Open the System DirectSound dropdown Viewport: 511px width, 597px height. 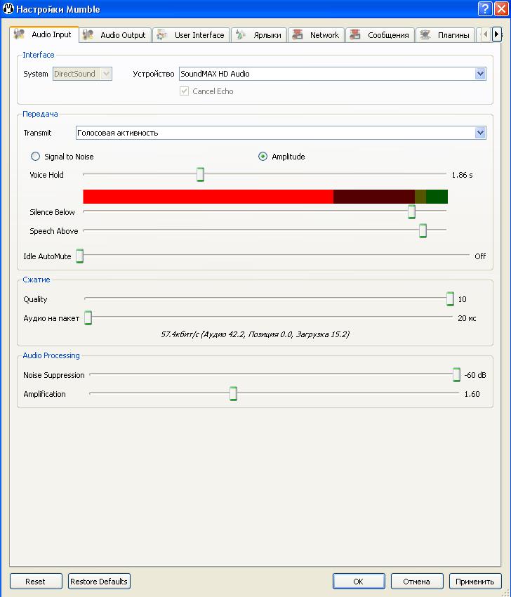click(106, 74)
